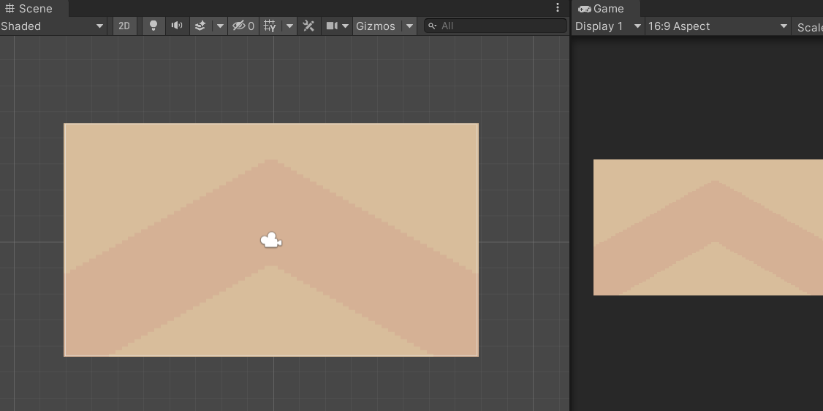Expand the scene camera dropdown arrow
This screenshot has width=823, height=411.
coord(346,26)
